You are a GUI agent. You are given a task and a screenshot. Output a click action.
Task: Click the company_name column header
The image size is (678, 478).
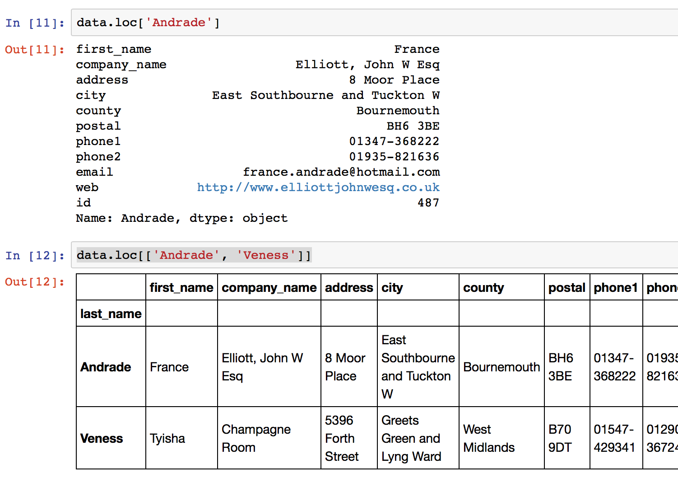point(269,287)
